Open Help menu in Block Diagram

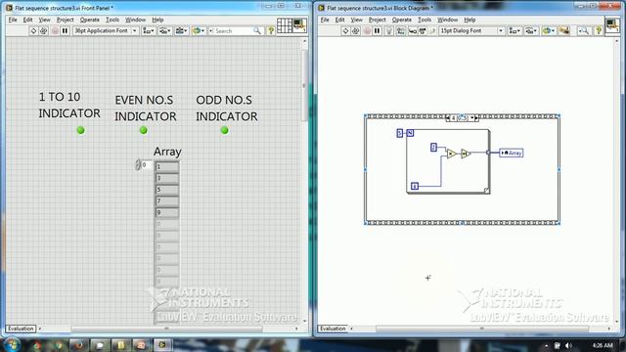[x=469, y=20]
